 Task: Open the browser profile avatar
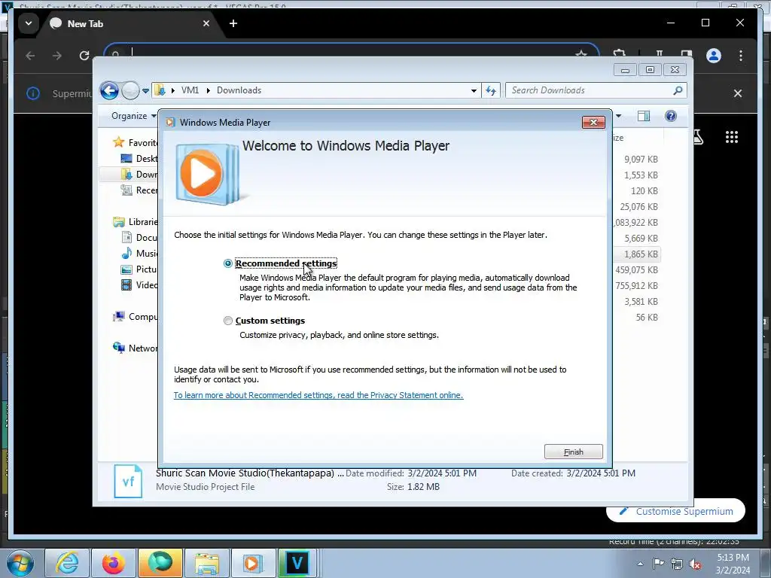coord(714,56)
